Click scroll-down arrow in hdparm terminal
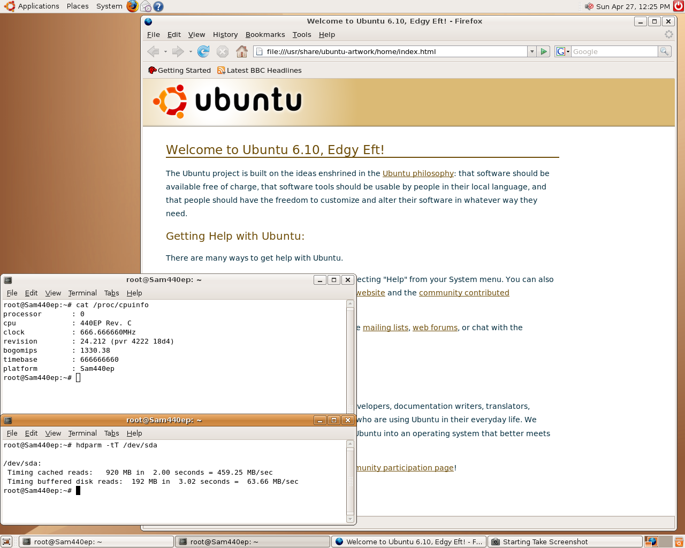The image size is (685, 548). 350,519
